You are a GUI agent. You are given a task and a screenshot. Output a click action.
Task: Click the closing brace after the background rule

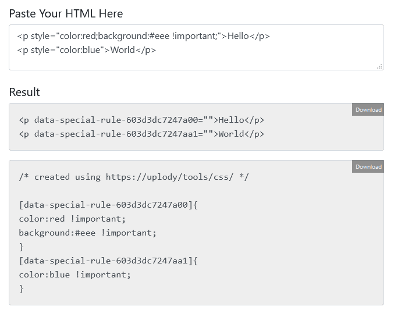point(22,247)
